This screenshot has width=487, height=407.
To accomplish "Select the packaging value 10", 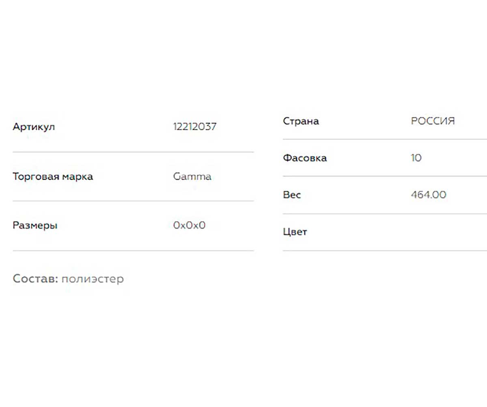I will 416,158.
